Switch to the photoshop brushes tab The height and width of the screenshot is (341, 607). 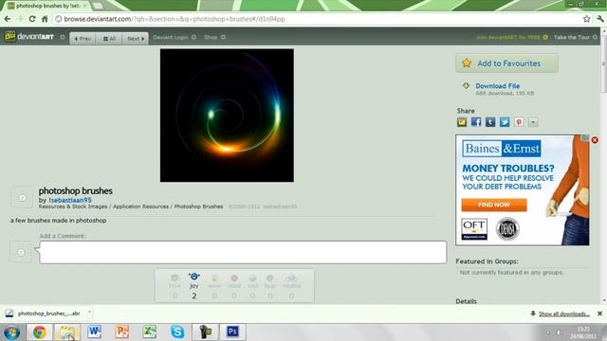[46, 6]
